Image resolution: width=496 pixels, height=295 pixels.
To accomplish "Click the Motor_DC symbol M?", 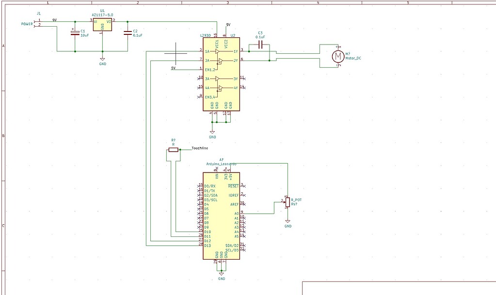I will point(338,56).
